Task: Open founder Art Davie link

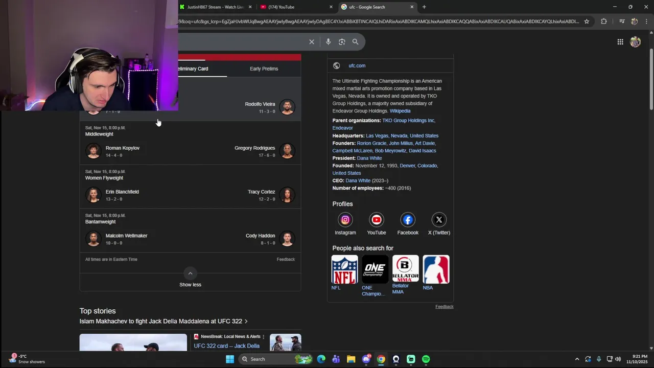Action: coord(425,143)
